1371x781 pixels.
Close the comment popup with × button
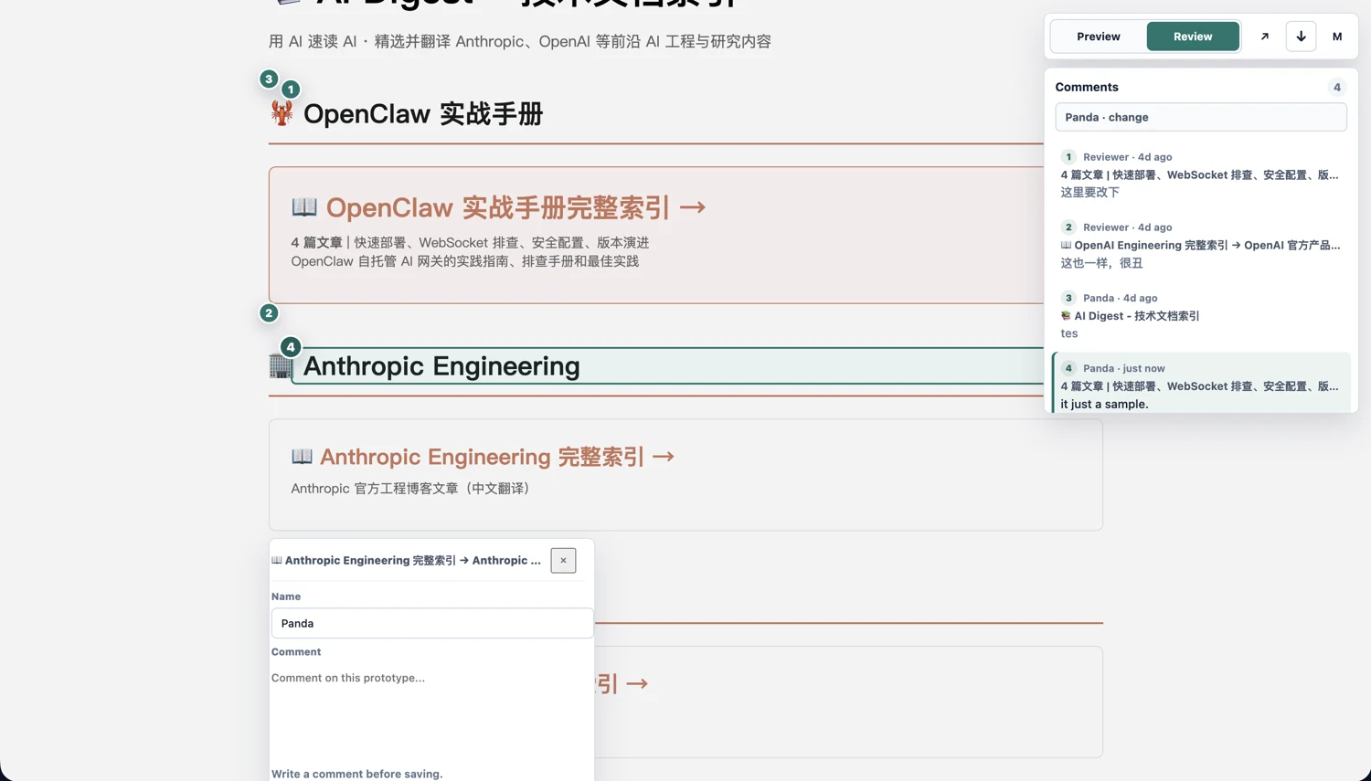[x=563, y=561]
